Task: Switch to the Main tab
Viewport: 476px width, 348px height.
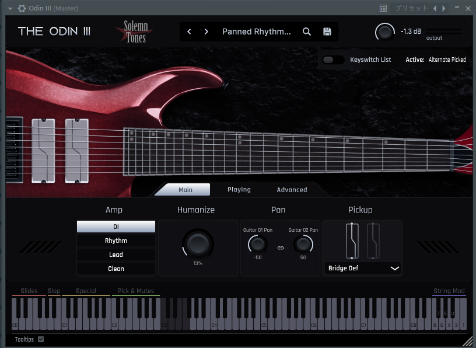Action: [185, 190]
